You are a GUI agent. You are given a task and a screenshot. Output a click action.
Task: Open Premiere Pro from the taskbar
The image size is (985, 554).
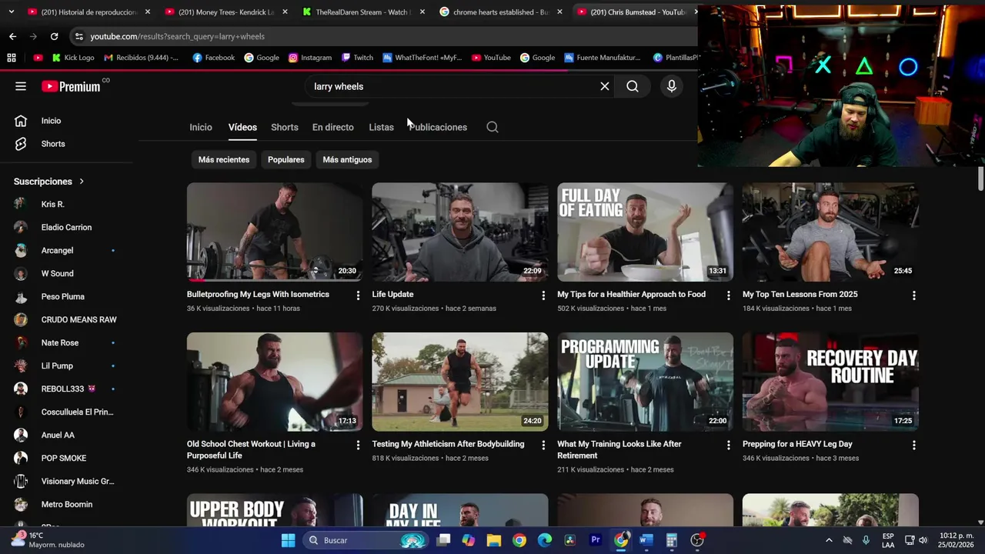[596, 540]
